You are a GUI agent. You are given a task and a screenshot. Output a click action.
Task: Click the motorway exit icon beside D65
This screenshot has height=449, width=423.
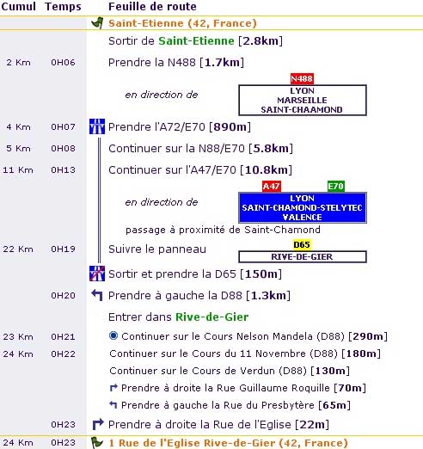point(97,274)
